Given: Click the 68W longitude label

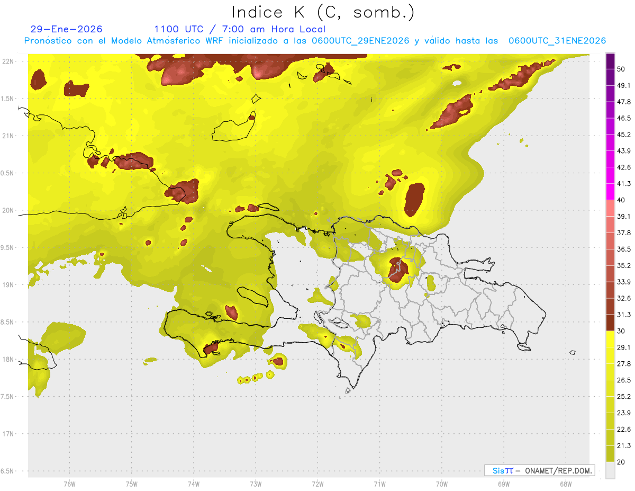Looking at the screenshot, I should coord(566,484).
